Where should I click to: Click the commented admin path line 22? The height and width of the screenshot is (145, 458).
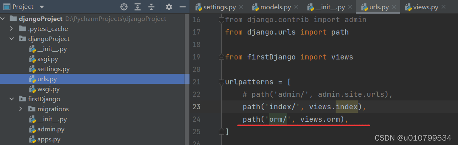click(x=317, y=94)
